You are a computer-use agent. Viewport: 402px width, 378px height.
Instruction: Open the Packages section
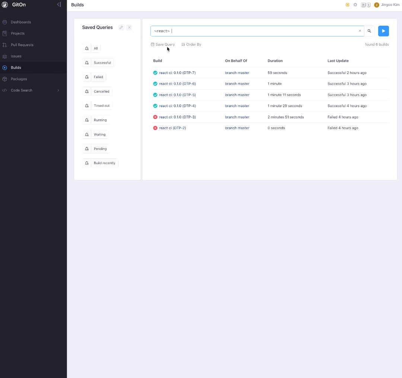coord(19,79)
